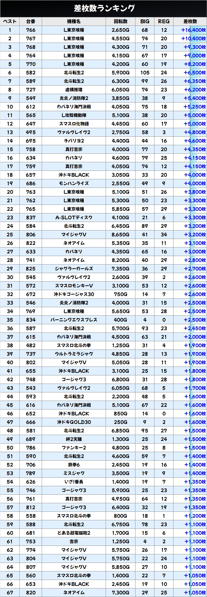Select machine number 766 cell
207x597 pixels.
click(31, 30)
